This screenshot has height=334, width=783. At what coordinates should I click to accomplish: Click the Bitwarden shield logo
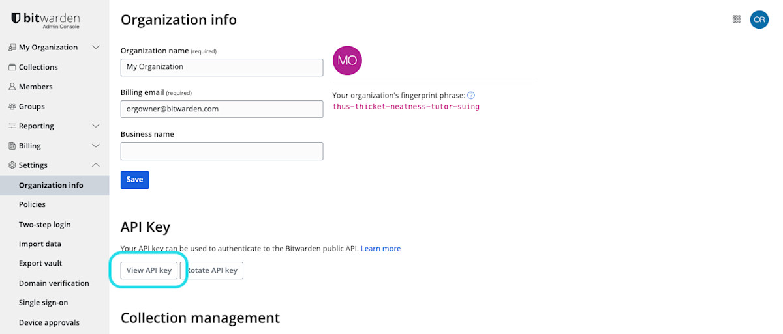(16, 19)
